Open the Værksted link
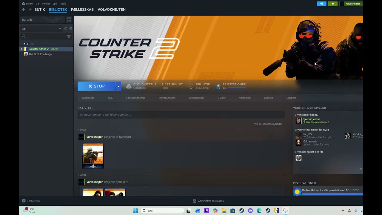 click(245, 98)
